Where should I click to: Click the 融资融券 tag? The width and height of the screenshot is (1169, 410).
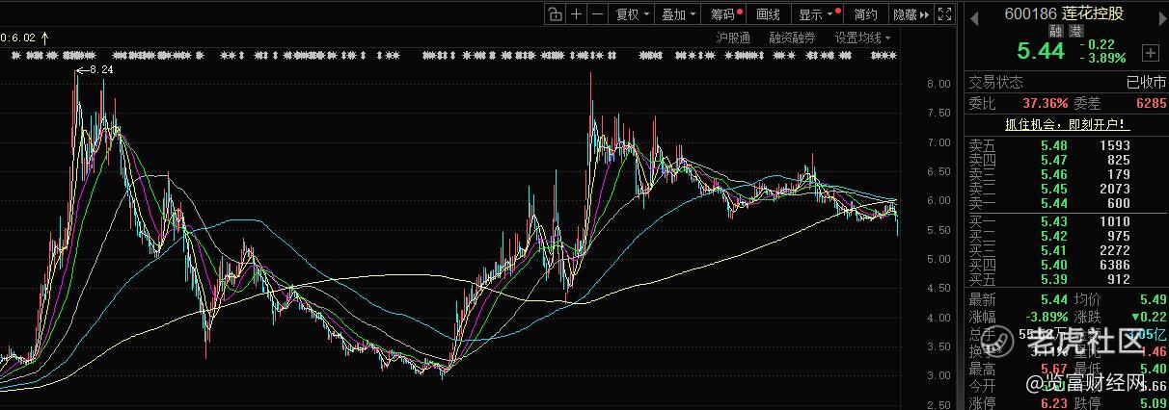click(792, 38)
